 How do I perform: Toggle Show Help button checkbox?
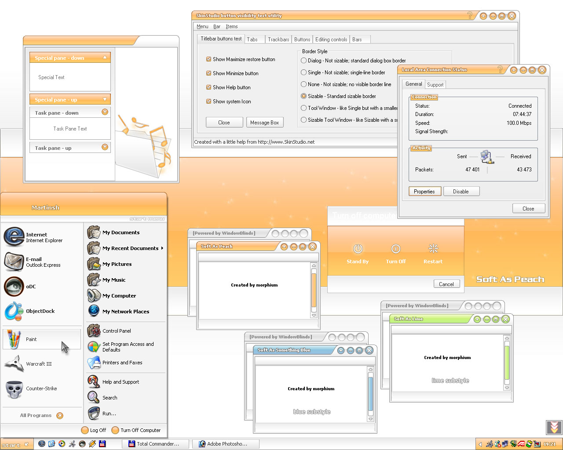click(x=209, y=87)
